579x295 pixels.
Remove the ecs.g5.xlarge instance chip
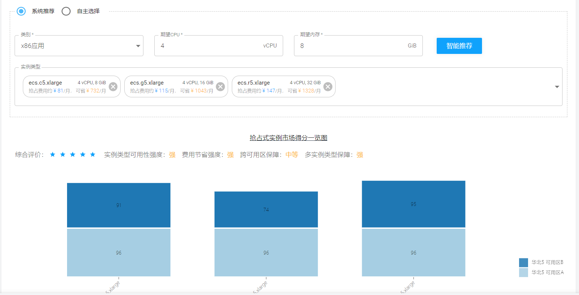point(221,87)
